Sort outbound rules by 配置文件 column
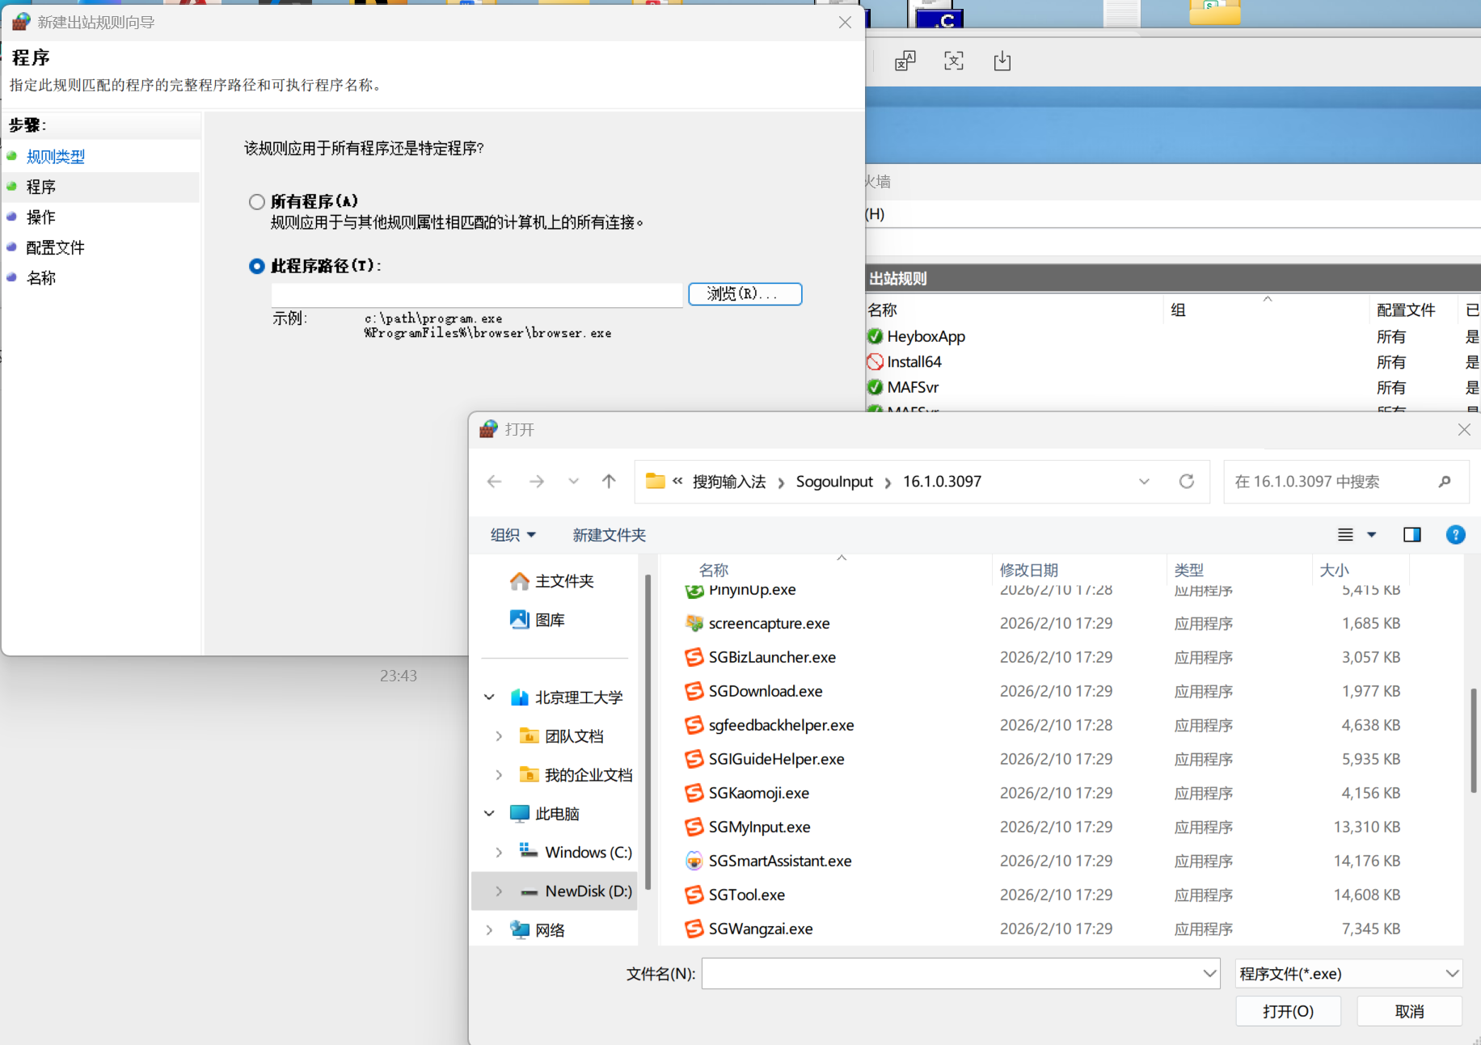 point(1406,310)
